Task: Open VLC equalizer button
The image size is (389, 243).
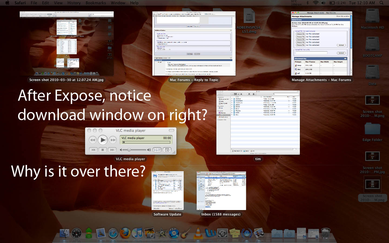Action: (x=157, y=150)
